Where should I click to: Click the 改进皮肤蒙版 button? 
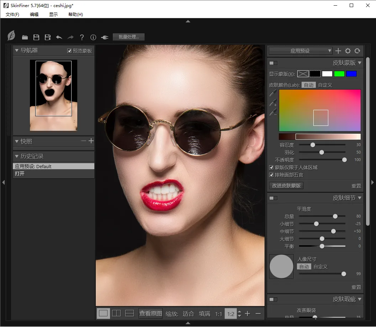click(286, 186)
